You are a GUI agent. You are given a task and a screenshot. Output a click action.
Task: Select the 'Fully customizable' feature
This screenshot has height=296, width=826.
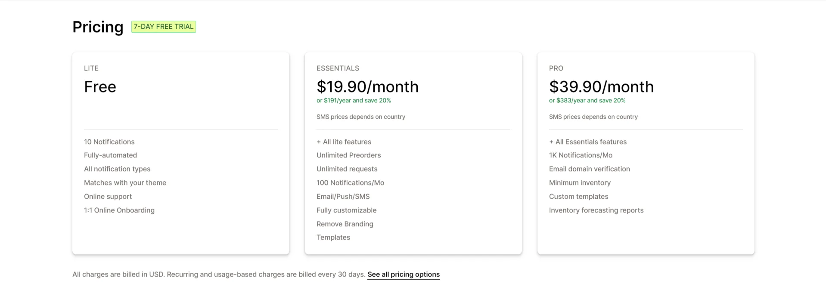point(347,210)
